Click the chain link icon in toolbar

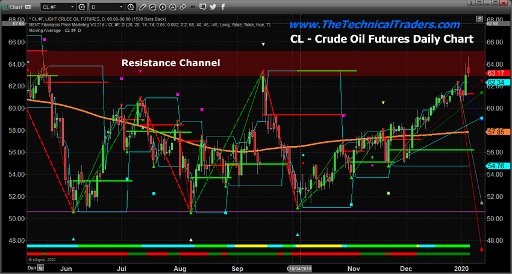[x=183, y=7]
